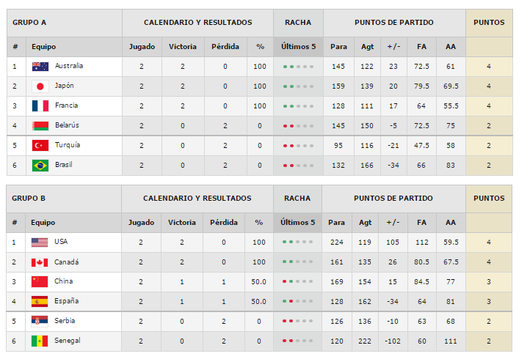Image resolution: width=519 pixels, height=359 pixels.
Task: Click Grupo B CALENDARIO Y RESULTADOS header
Action: tap(197, 198)
